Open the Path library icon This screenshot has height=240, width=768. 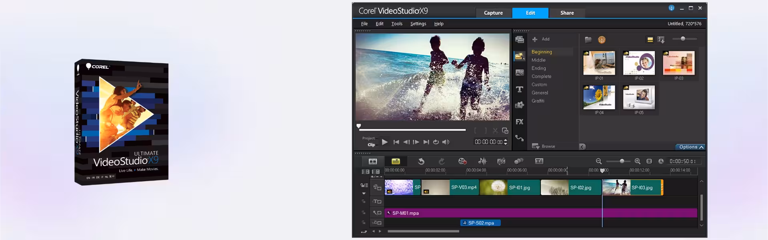(519, 138)
